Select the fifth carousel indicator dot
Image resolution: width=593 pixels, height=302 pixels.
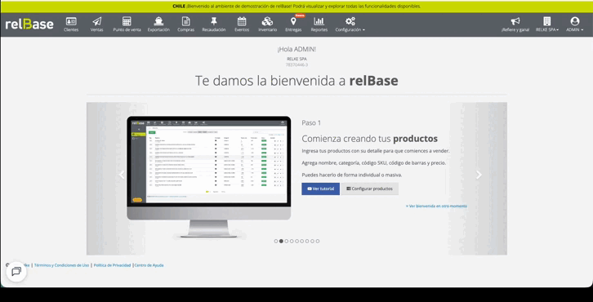(x=296, y=241)
